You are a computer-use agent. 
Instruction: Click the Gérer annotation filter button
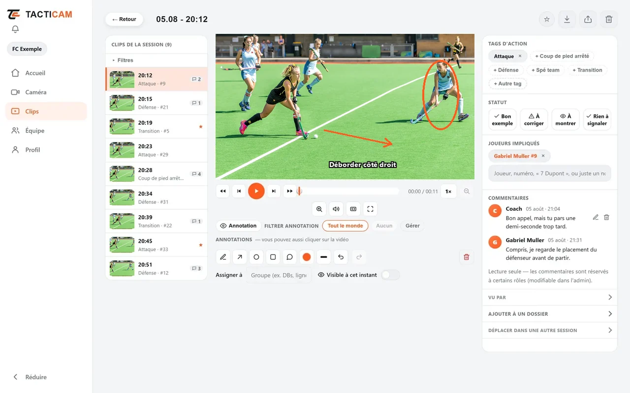tap(412, 226)
